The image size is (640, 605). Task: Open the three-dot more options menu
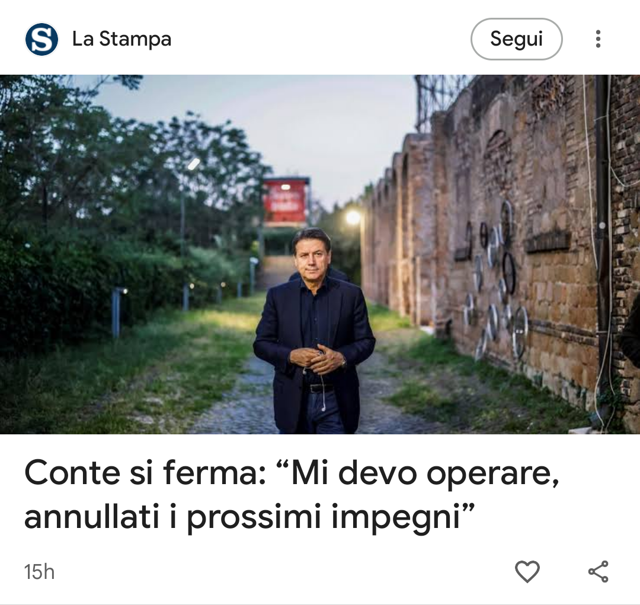click(x=598, y=39)
